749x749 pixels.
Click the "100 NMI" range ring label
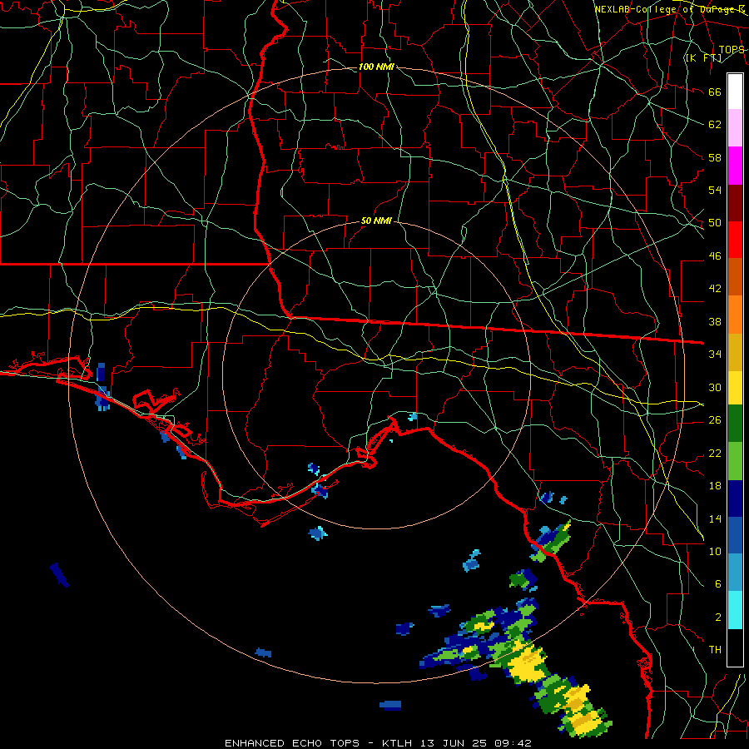pyautogui.click(x=376, y=67)
